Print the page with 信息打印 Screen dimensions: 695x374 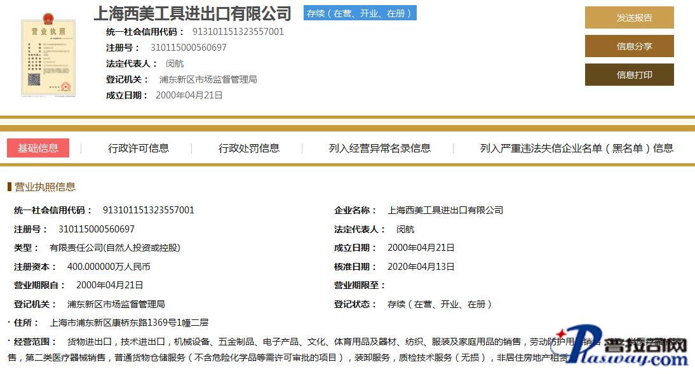pyautogui.click(x=629, y=75)
